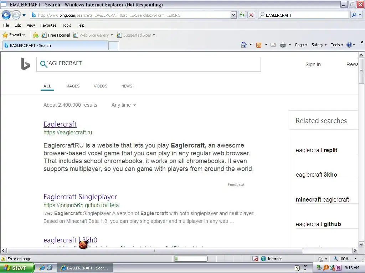Image resolution: width=365 pixels, height=273 pixels.
Task: Click the Home house icon
Action: tap(244, 45)
